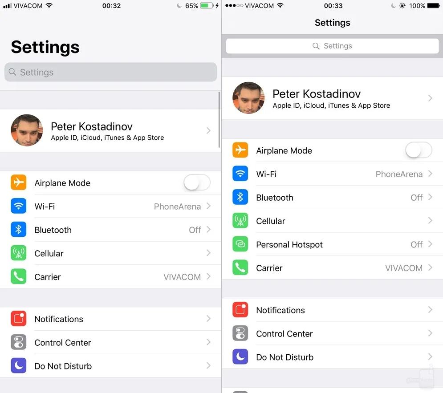Tap the Personal Hotspot link icon
Screen dimensions: 443x393
click(x=240, y=244)
